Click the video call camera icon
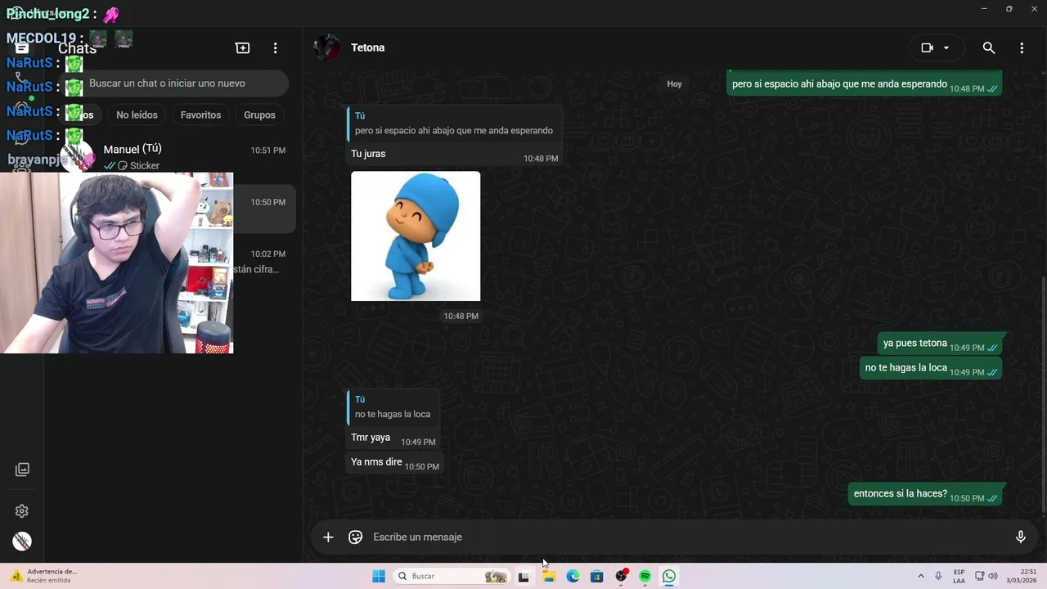Viewport: 1047px width, 589px height. (927, 47)
